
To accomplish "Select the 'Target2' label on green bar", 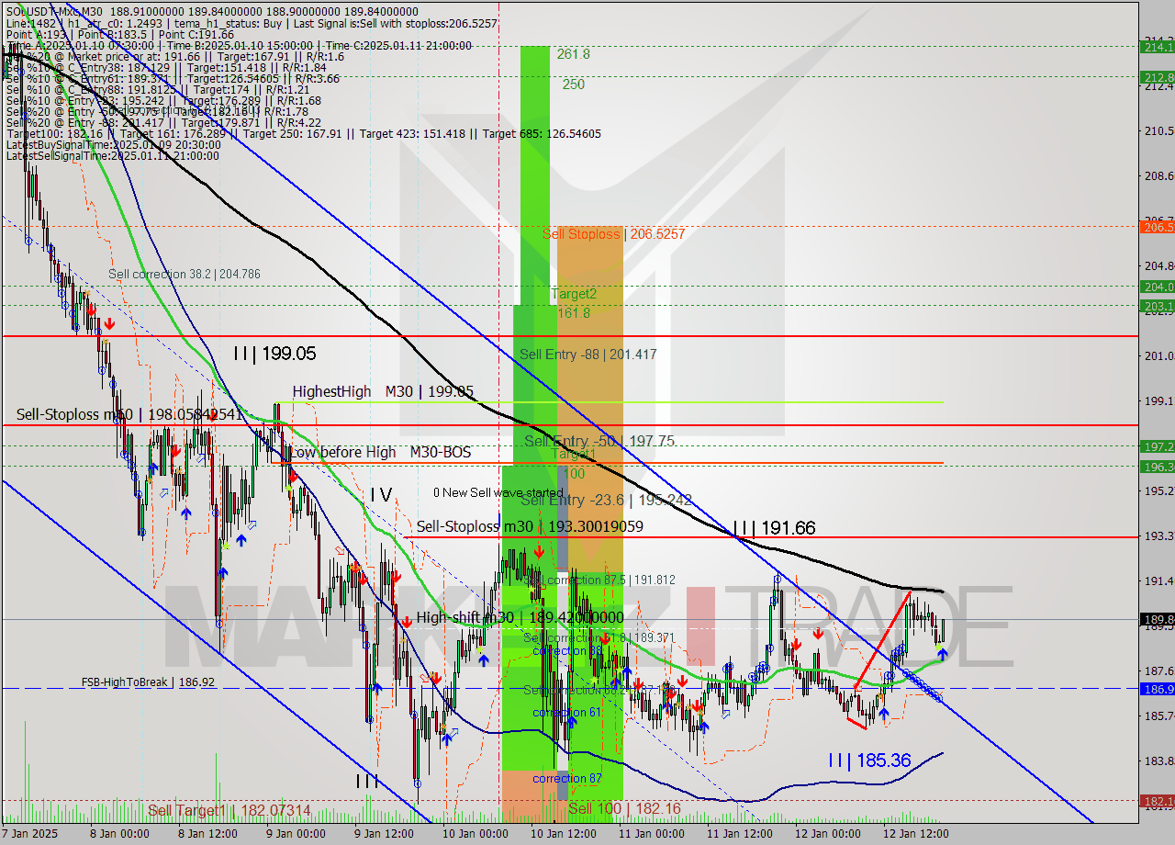I will (x=574, y=295).
